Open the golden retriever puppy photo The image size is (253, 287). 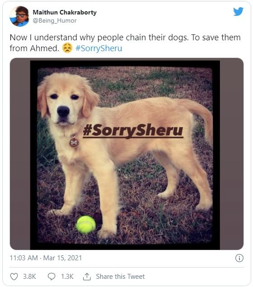tap(127, 154)
